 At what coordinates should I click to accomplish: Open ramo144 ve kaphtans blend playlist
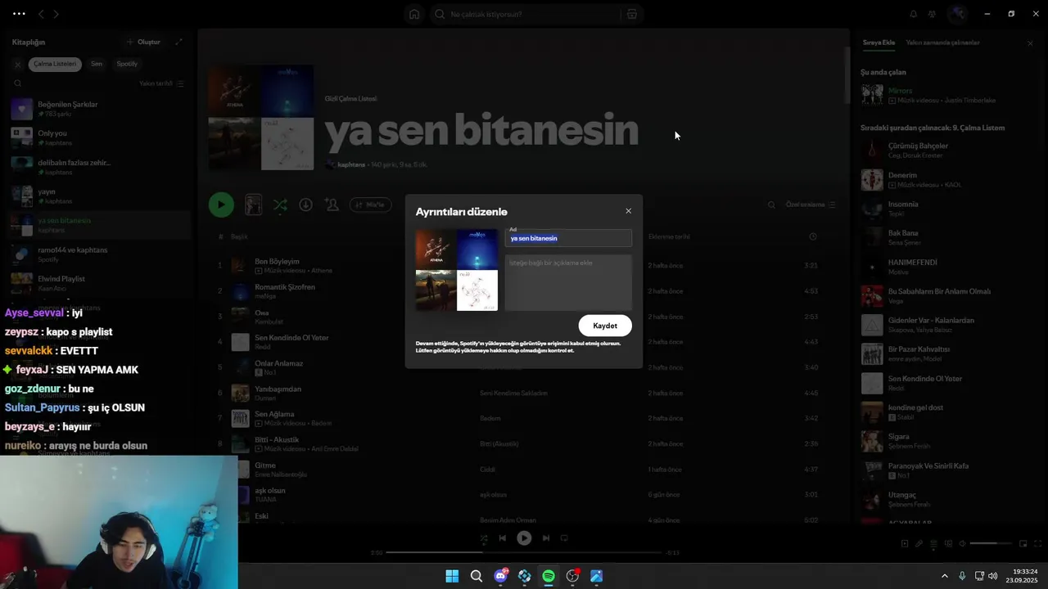tap(98, 254)
